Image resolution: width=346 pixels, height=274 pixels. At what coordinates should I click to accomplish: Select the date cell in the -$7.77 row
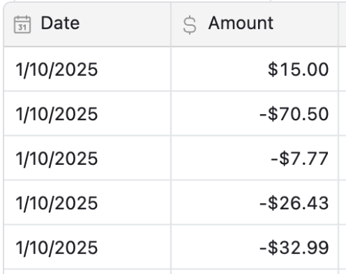click(87, 158)
